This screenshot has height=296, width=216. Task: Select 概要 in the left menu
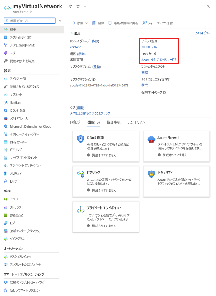pos(32,30)
